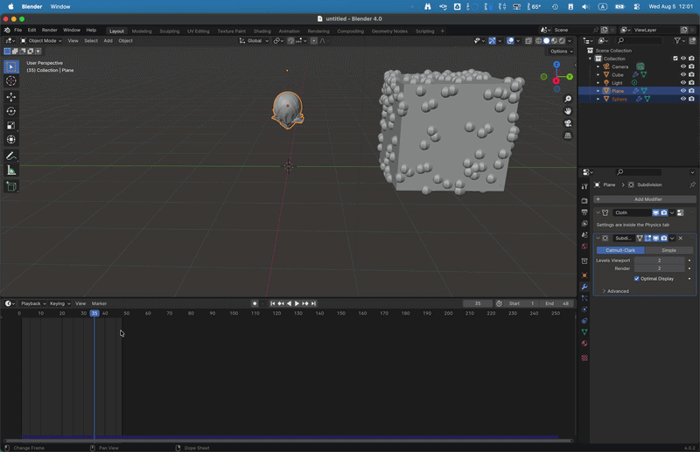Image resolution: width=700 pixels, height=452 pixels.
Task: Switch perspective/orthographic grid icon
Action: [568, 136]
